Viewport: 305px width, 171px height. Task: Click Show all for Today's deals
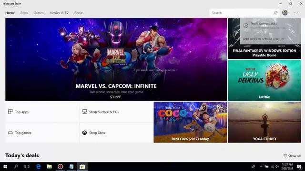click(292, 156)
